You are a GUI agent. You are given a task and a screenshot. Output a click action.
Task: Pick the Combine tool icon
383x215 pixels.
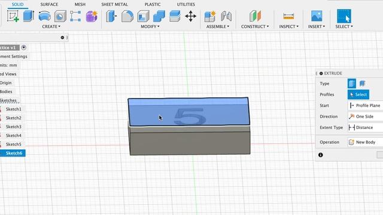coord(159,16)
